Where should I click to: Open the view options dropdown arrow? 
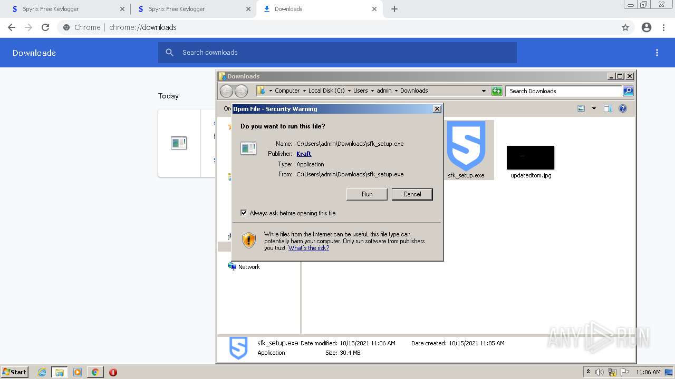coord(594,108)
